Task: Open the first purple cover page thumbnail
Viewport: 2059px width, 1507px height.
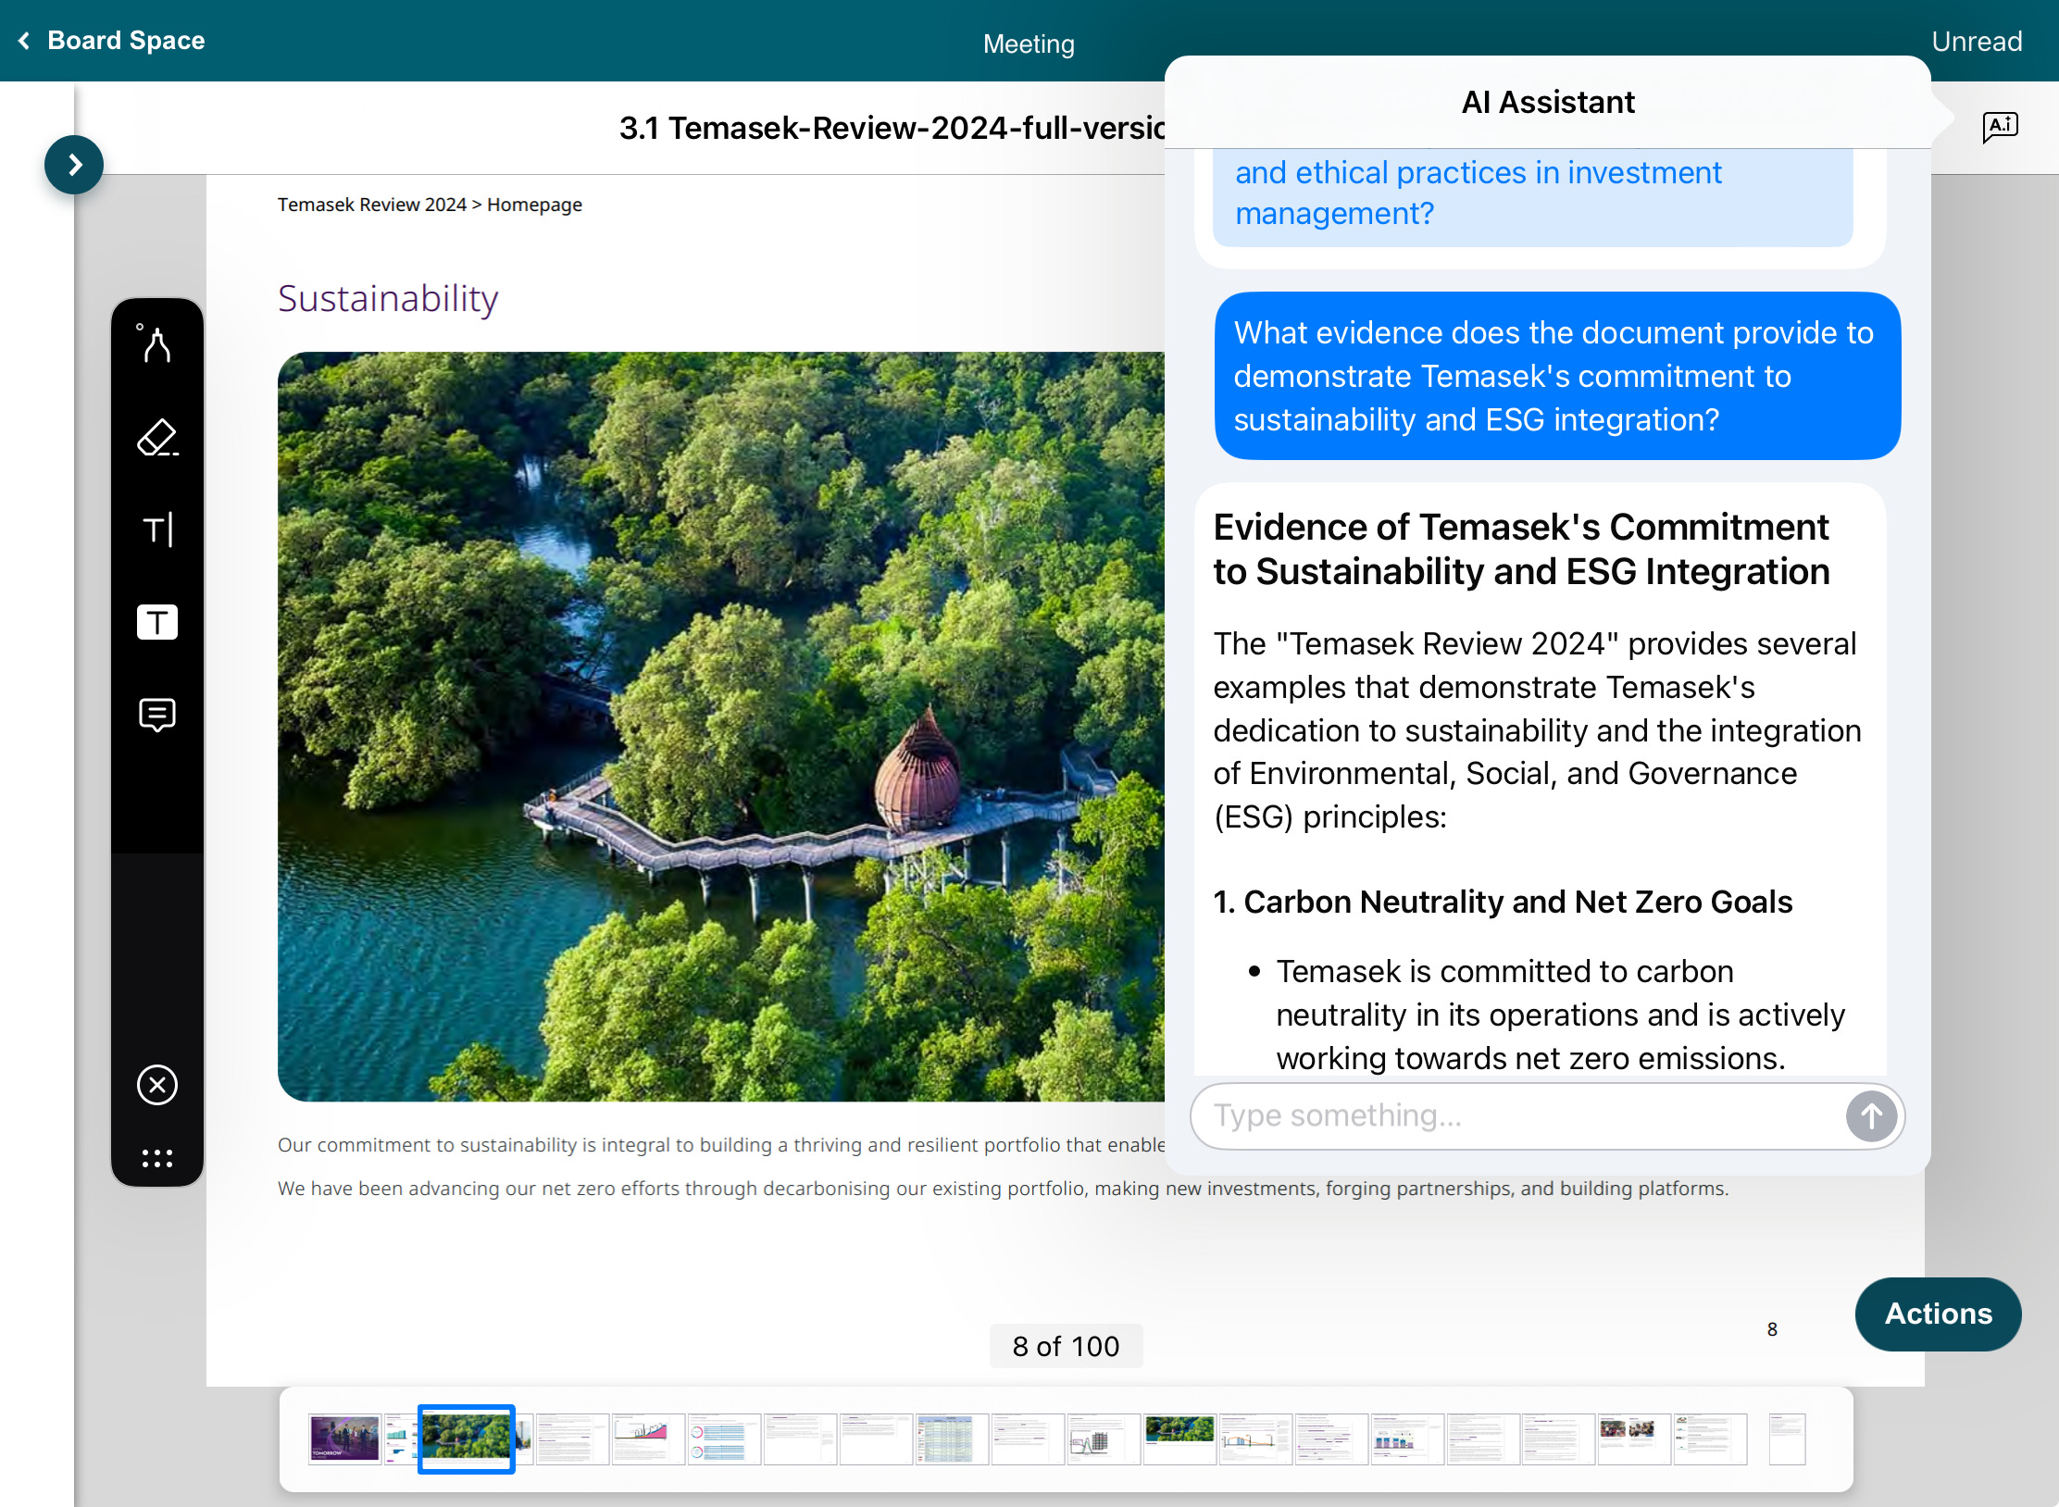Action: [x=344, y=1438]
